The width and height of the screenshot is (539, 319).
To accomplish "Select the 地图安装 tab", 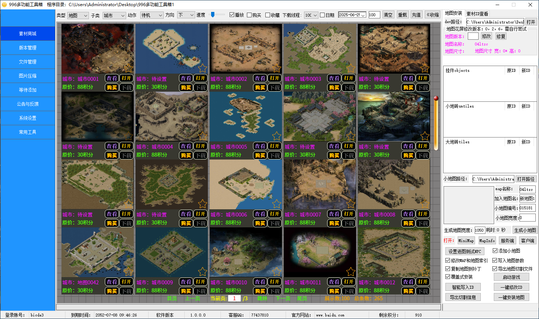I will pyautogui.click(x=453, y=13).
